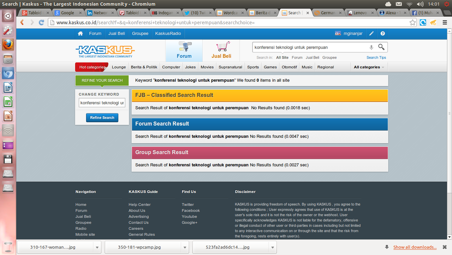This screenshot has width=452, height=255.
Task: Open the Hot categories red tab
Action: (x=92, y=67)
